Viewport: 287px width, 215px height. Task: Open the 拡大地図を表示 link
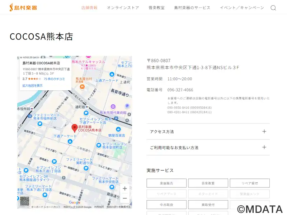32,86
